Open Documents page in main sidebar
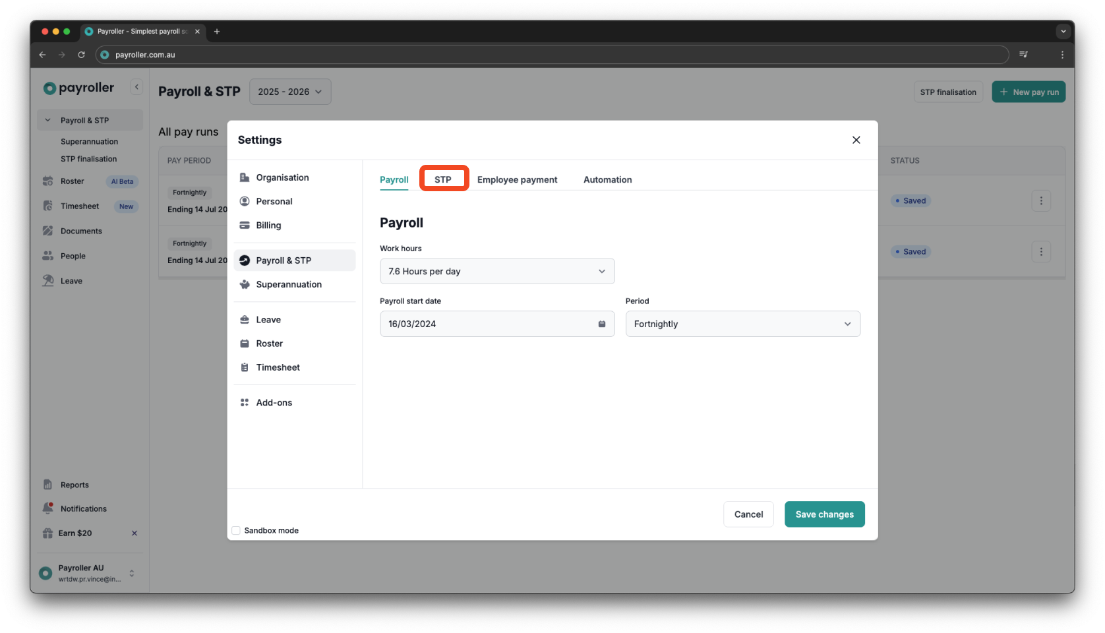 pyautogui.click(x=81, y=231)
